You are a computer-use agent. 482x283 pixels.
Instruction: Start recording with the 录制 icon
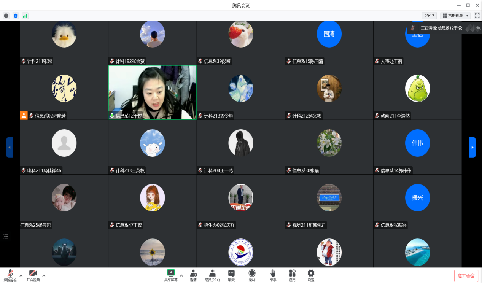click(x=252, y=273)
